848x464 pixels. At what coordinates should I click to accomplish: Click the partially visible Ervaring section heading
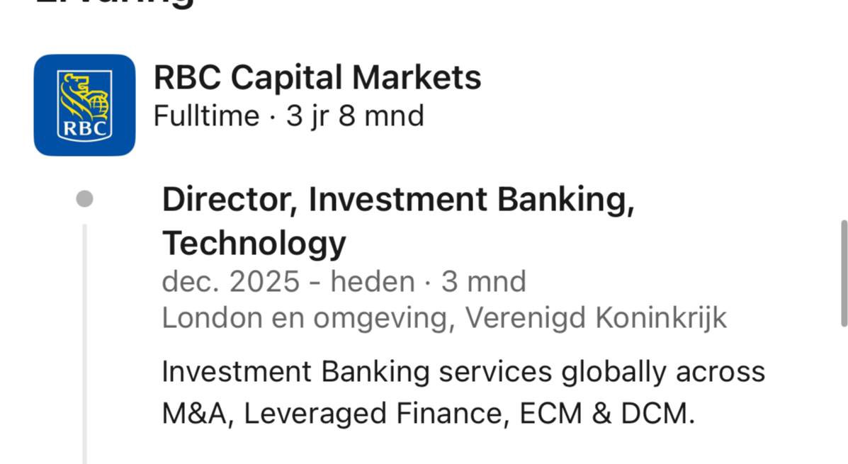point(115,4)
